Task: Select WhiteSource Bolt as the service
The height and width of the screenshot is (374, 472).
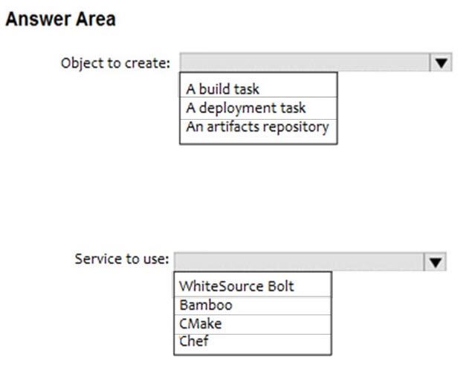Action: click(x=253, y=286)
